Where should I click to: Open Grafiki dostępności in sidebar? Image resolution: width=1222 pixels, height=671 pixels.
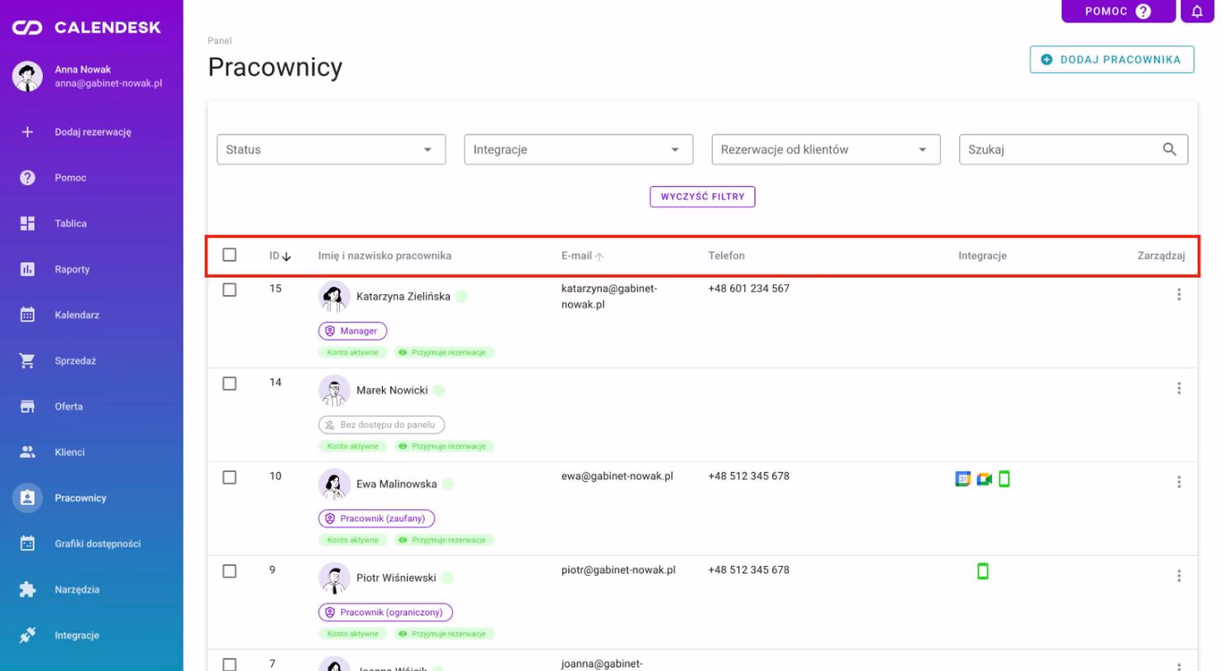click(x=91, y=544)
